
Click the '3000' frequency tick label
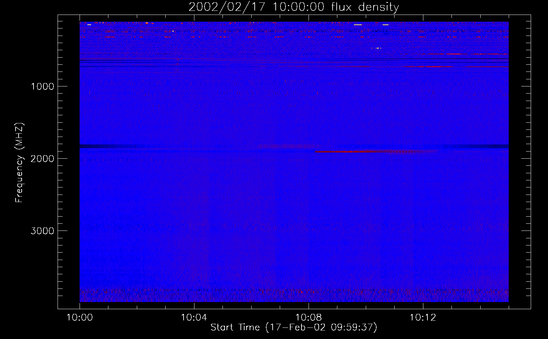coord(42,231)
